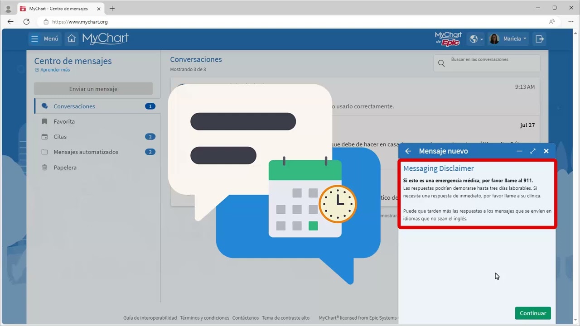Select Conversaciones in the sidebar
Viewport: 580px width, 326px height.
click(97, 106)
